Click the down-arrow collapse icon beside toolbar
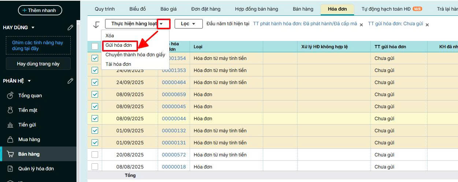Viewport: 458px width, 182px height. tap(96, 24)
